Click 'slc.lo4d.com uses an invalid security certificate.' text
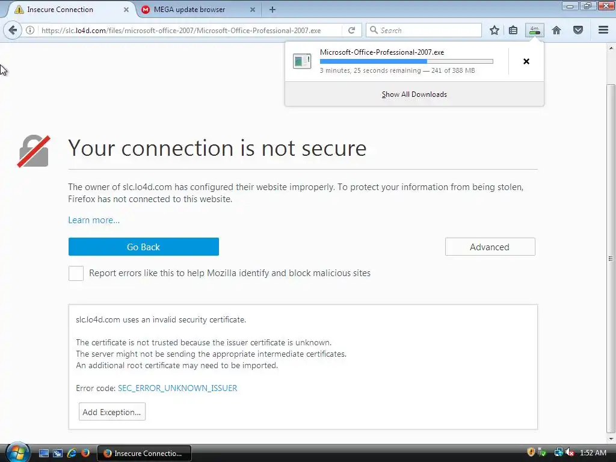 tap(161, 320)
